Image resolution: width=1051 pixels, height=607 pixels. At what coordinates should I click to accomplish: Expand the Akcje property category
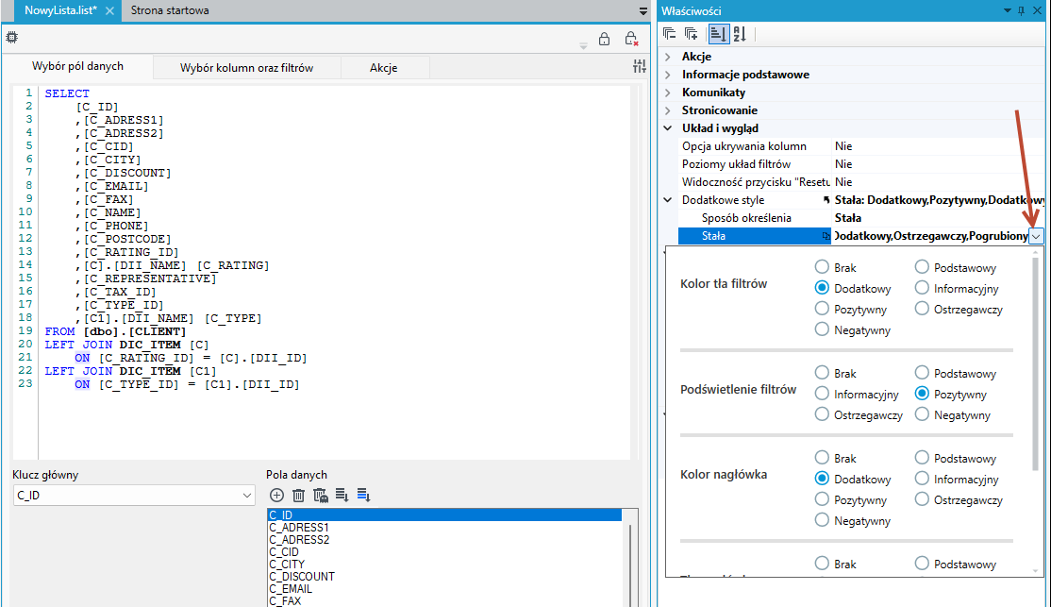(668, 57)
